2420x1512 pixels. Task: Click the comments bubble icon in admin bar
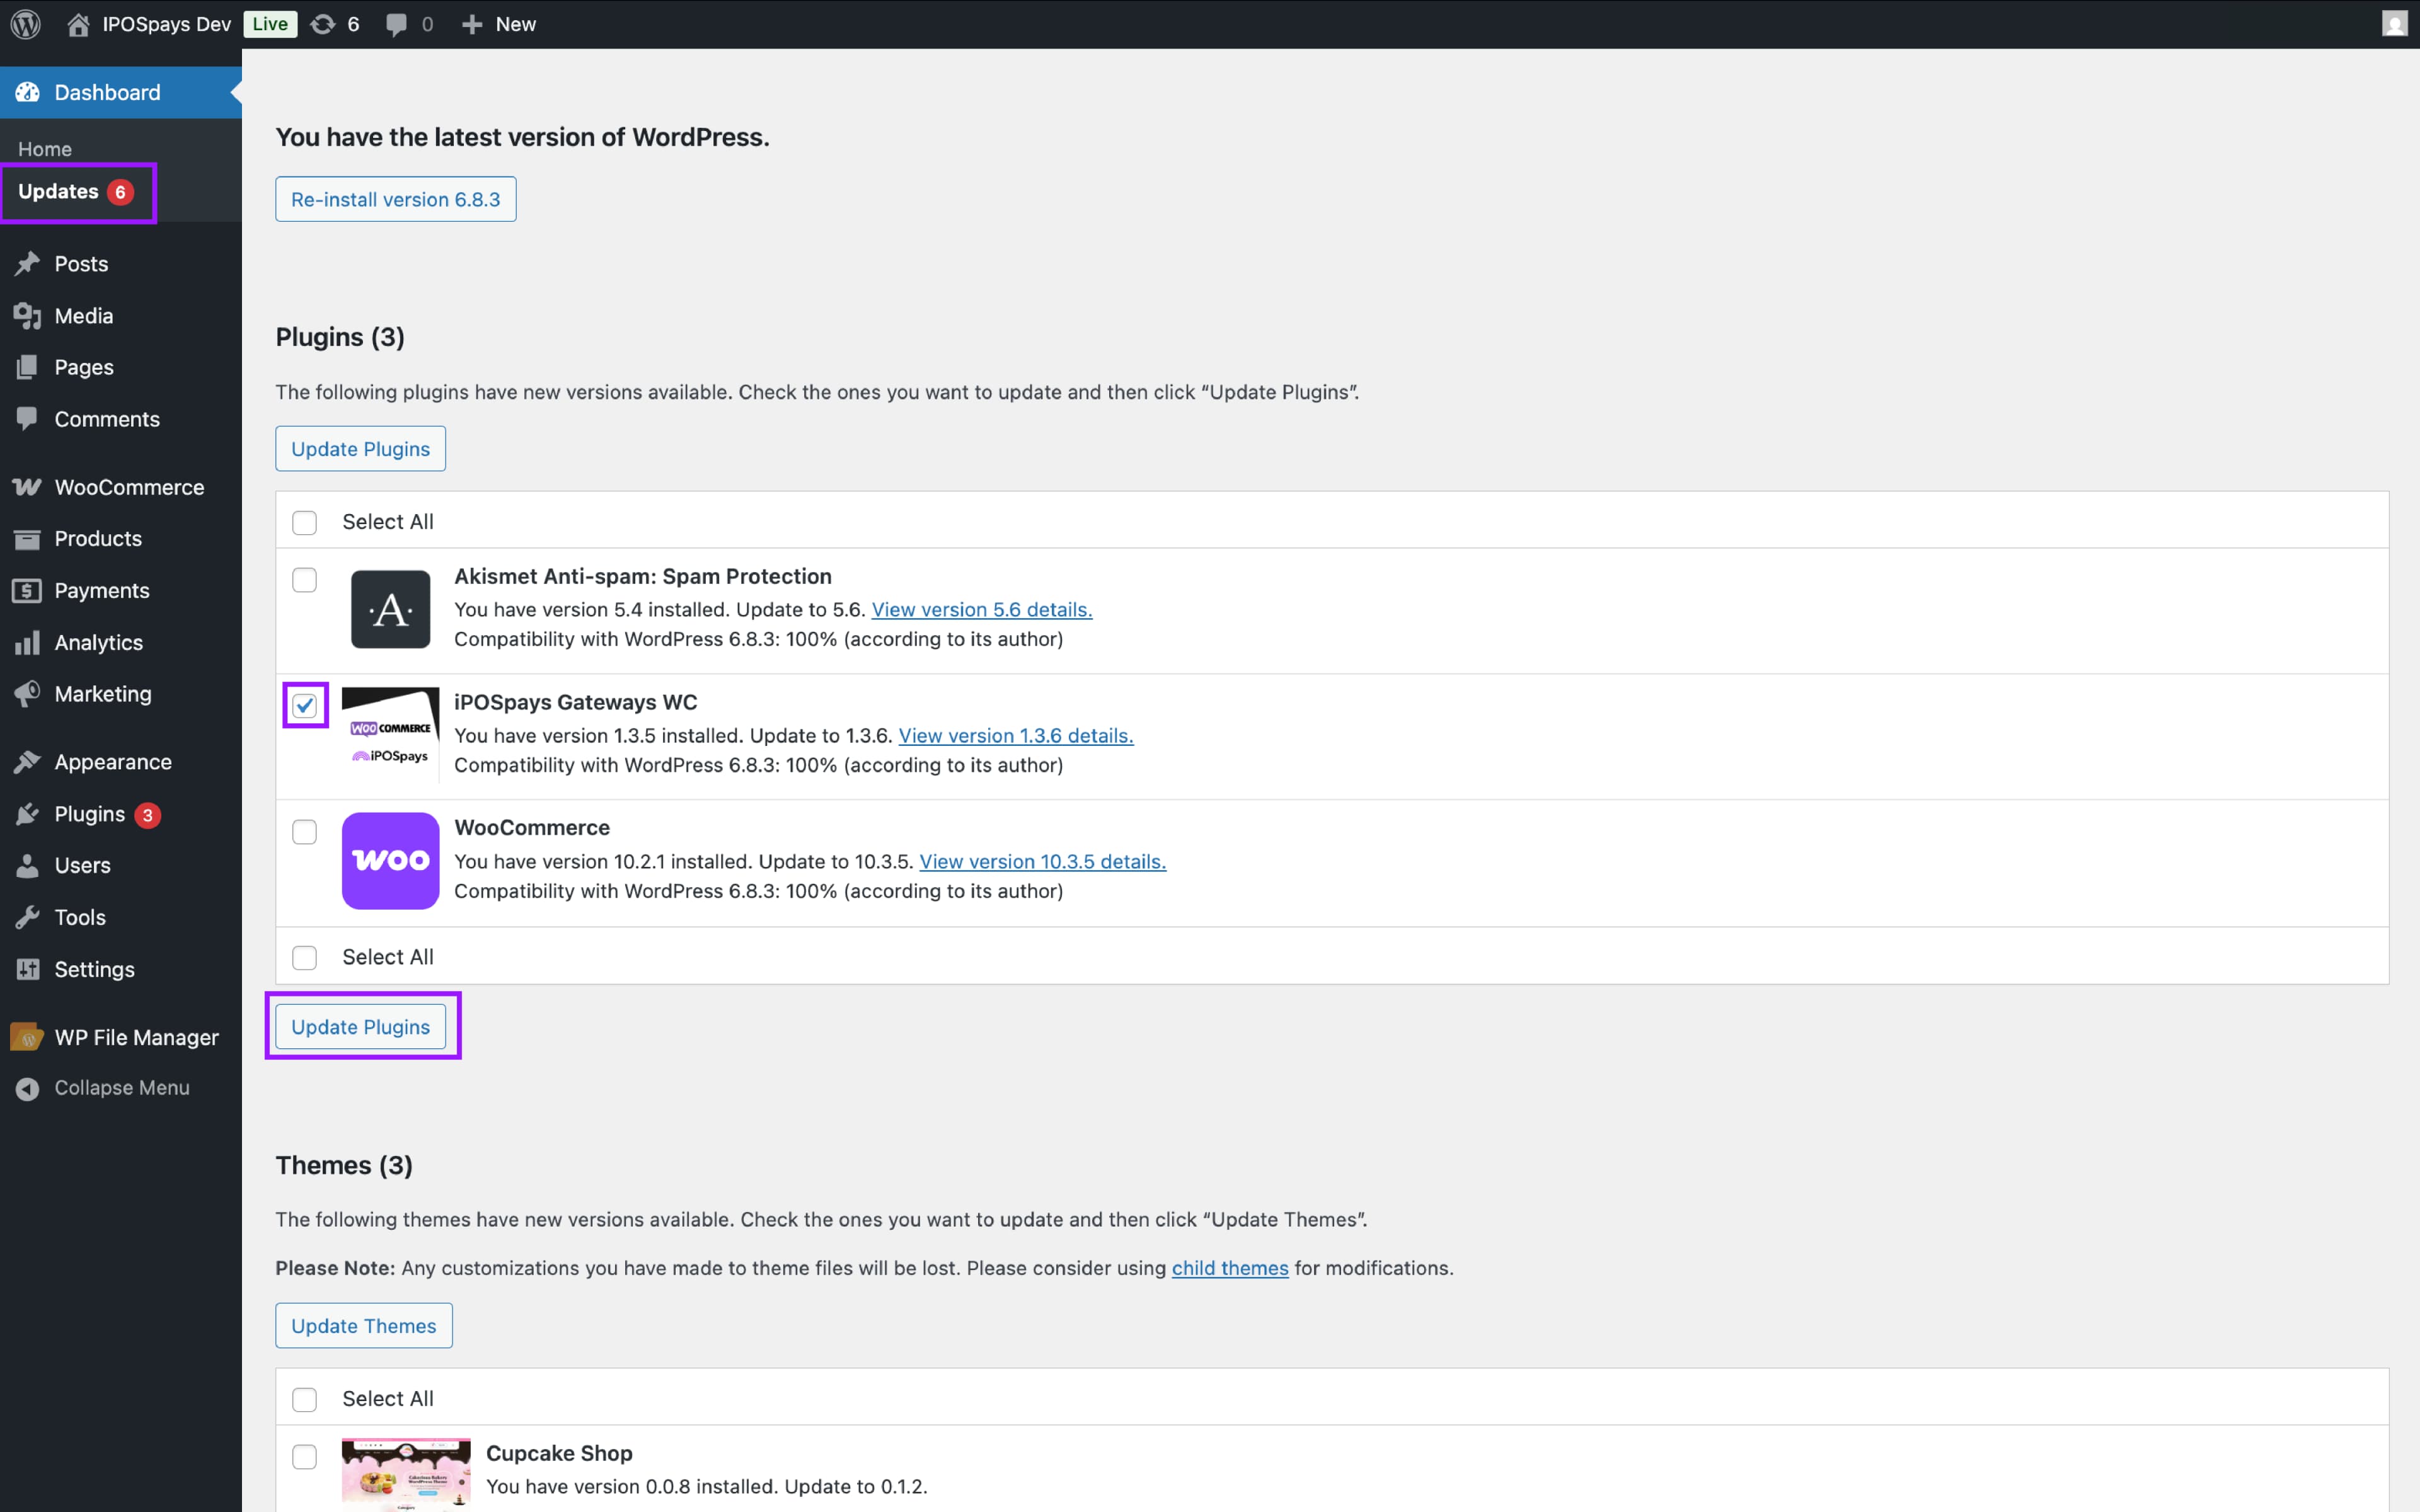397,24
